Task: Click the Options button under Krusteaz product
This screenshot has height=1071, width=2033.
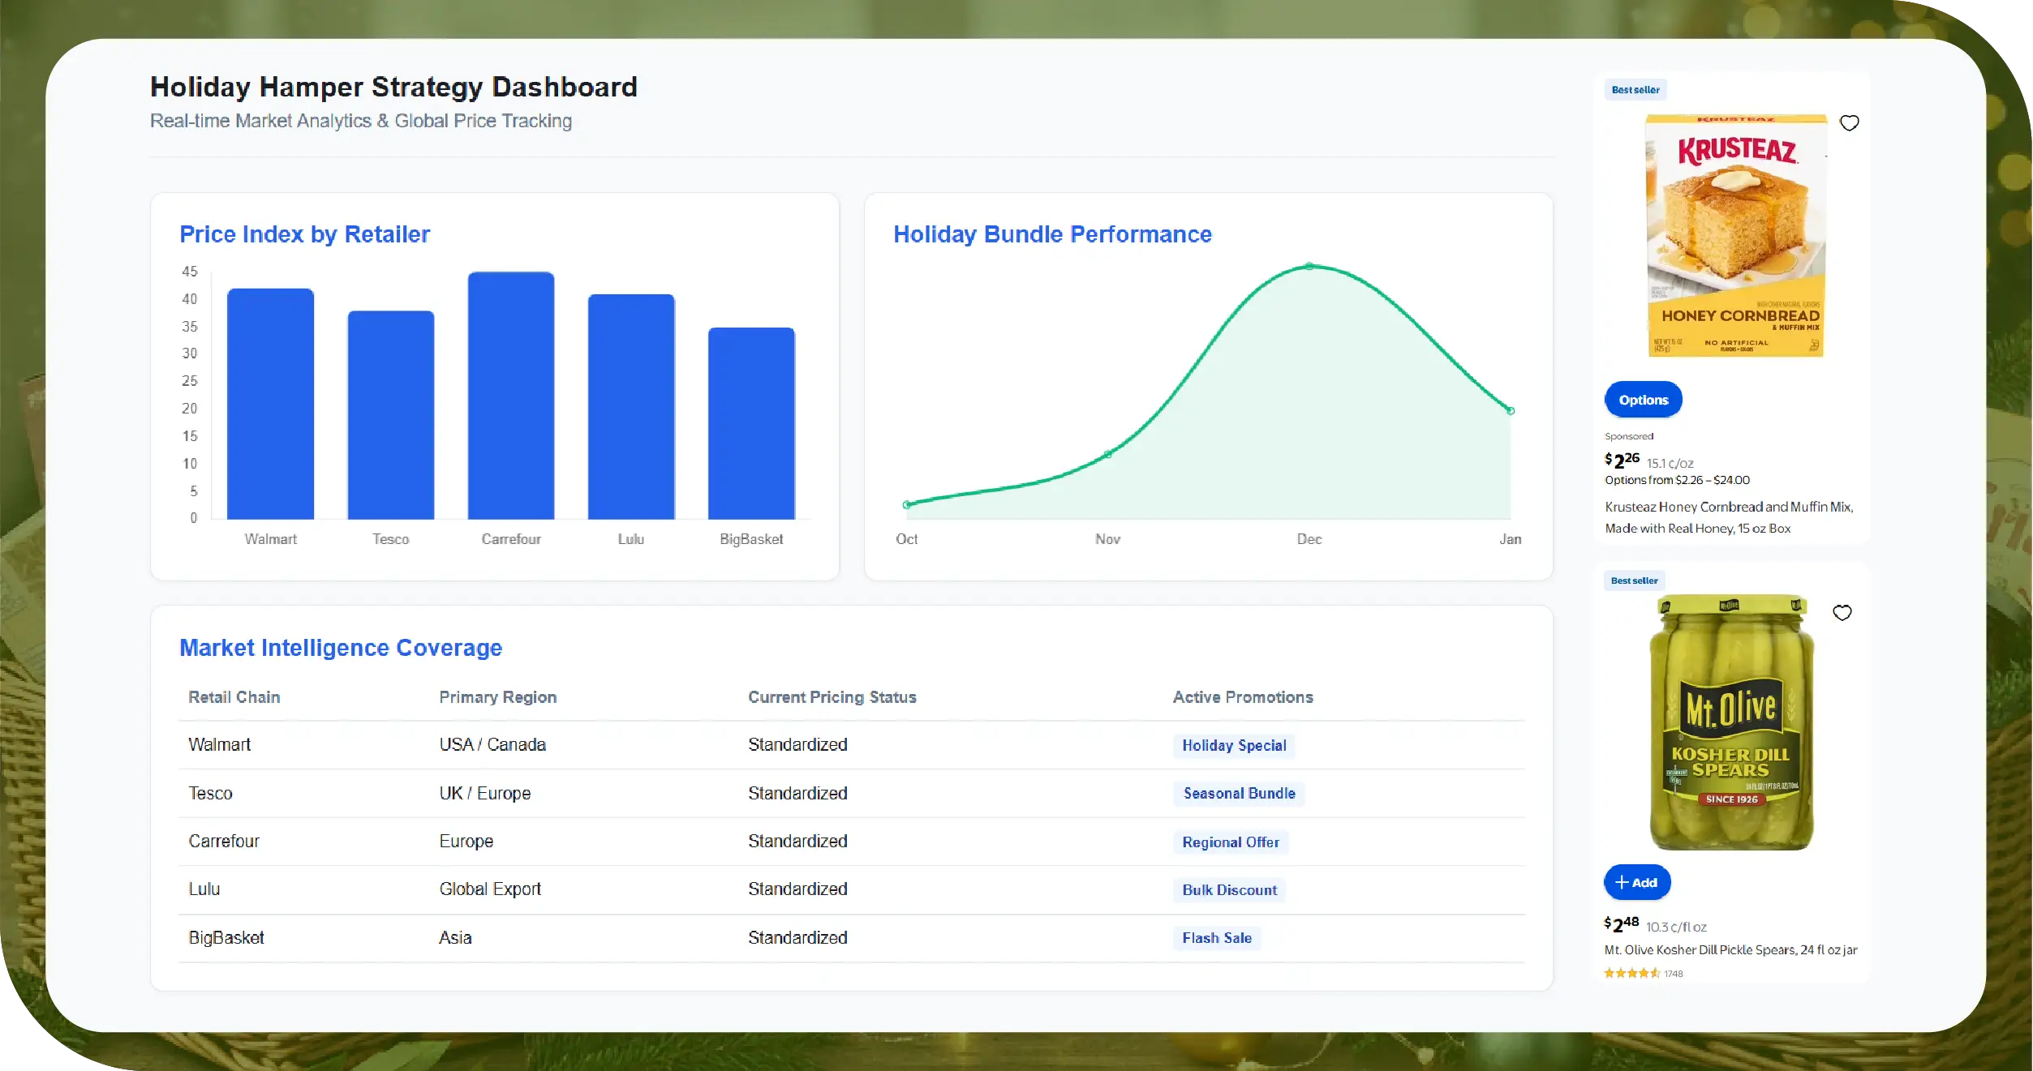Action: click(1643, 400)
